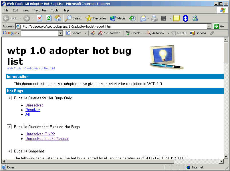The height and width of the screenshot is (171, 230).
Task: Open the View menu
Action: pos(26,10)
